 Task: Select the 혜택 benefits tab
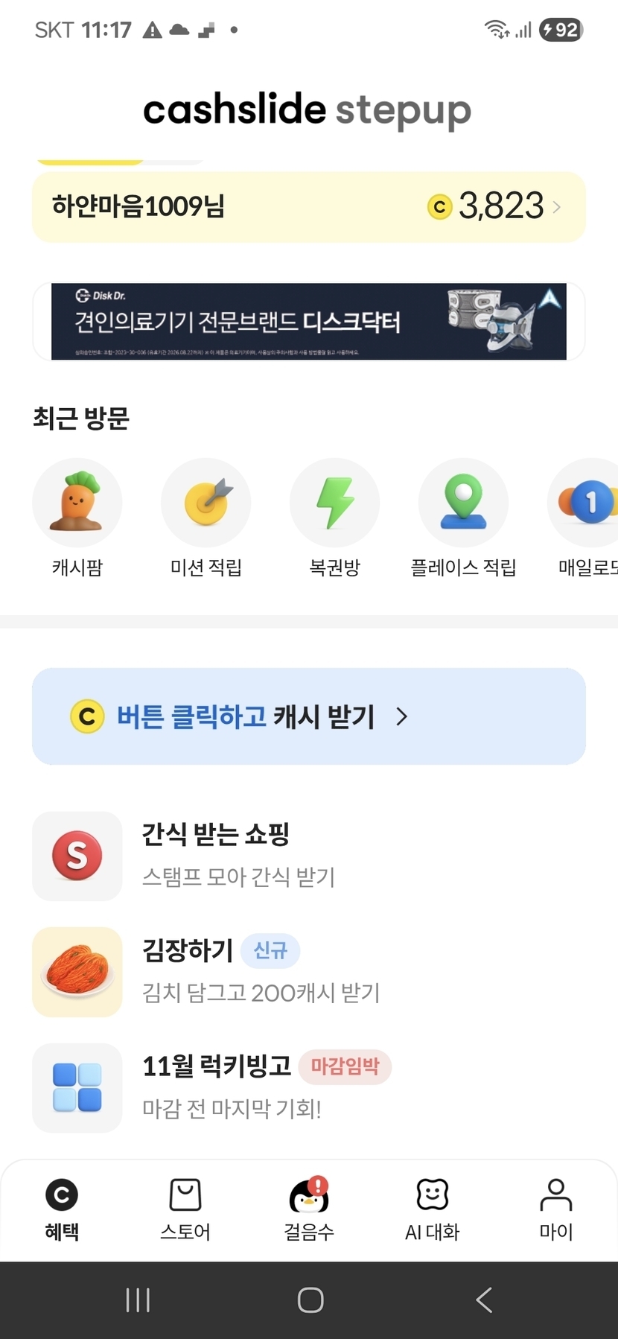tap(62, 1209)
